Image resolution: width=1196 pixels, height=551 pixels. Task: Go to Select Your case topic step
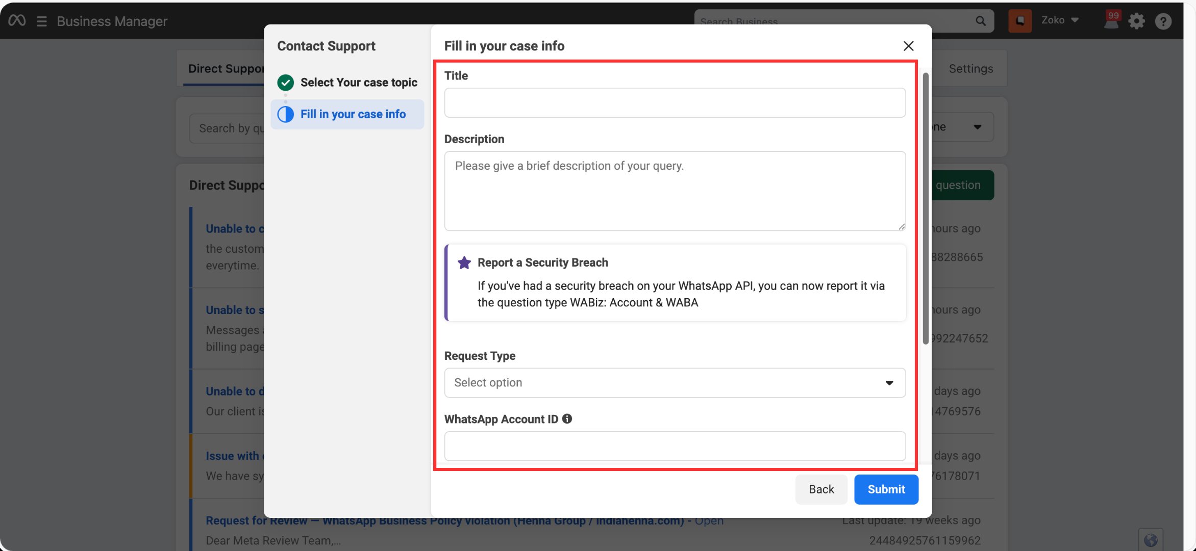click(358, 83)
